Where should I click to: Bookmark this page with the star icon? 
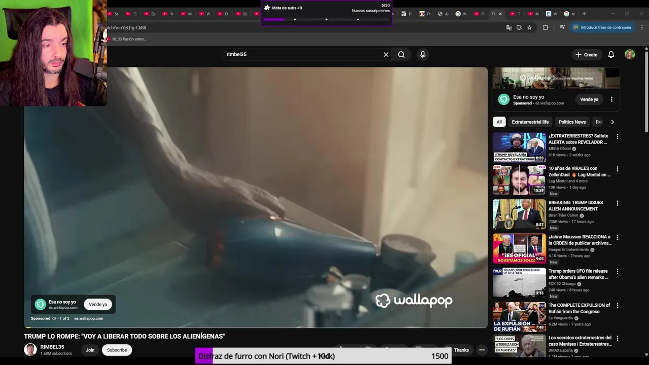pos(529,27)
